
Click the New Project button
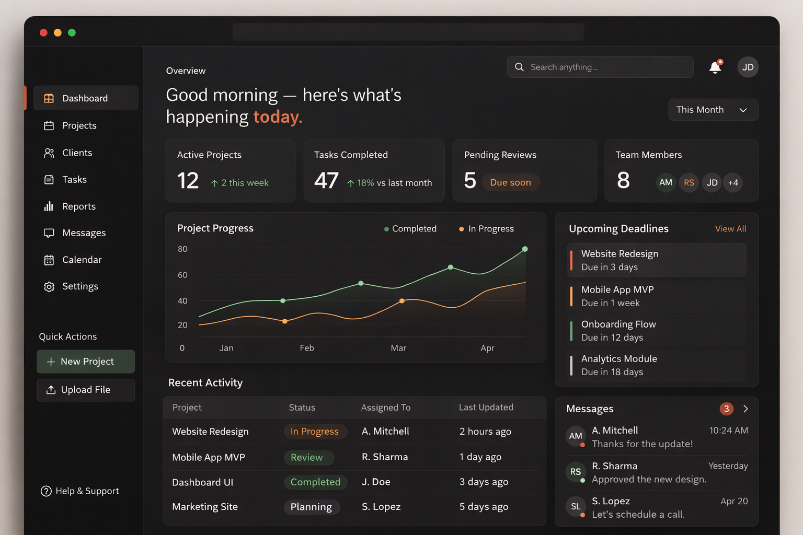point(86,361)
